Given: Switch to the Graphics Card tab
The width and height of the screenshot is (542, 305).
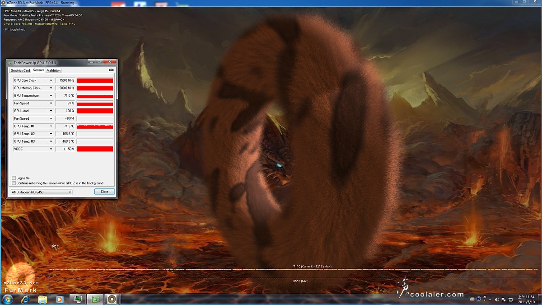Looking at the screenshot, I should coord(20,70).
